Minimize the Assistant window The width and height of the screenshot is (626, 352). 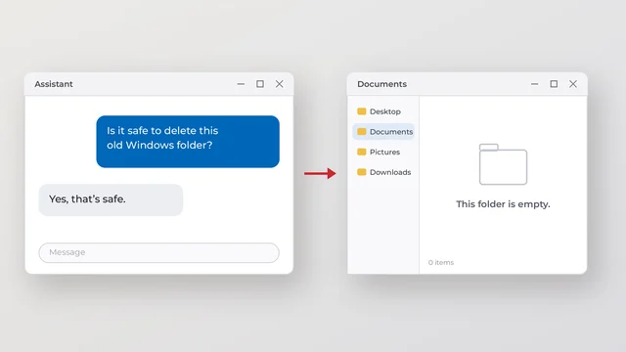point(241,84)
